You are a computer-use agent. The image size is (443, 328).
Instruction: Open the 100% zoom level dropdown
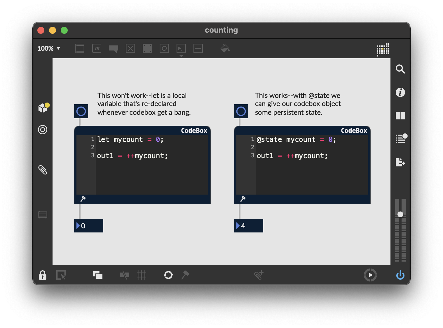[49, 48]
